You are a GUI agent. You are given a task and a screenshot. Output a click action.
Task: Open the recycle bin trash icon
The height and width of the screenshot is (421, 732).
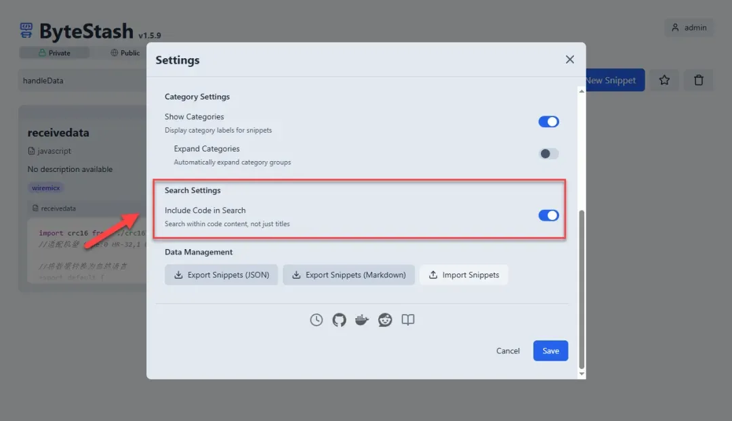click(x=698, y=80)
